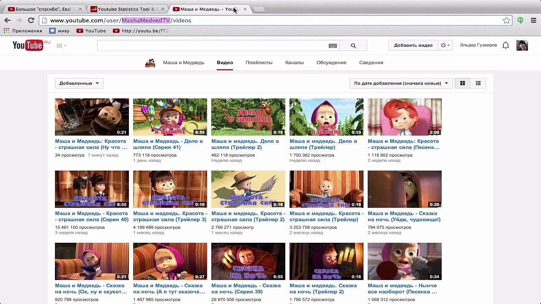Open the Приложения apps bookmark
This screenshot has height=304, width=541.
tap(23, 31)
